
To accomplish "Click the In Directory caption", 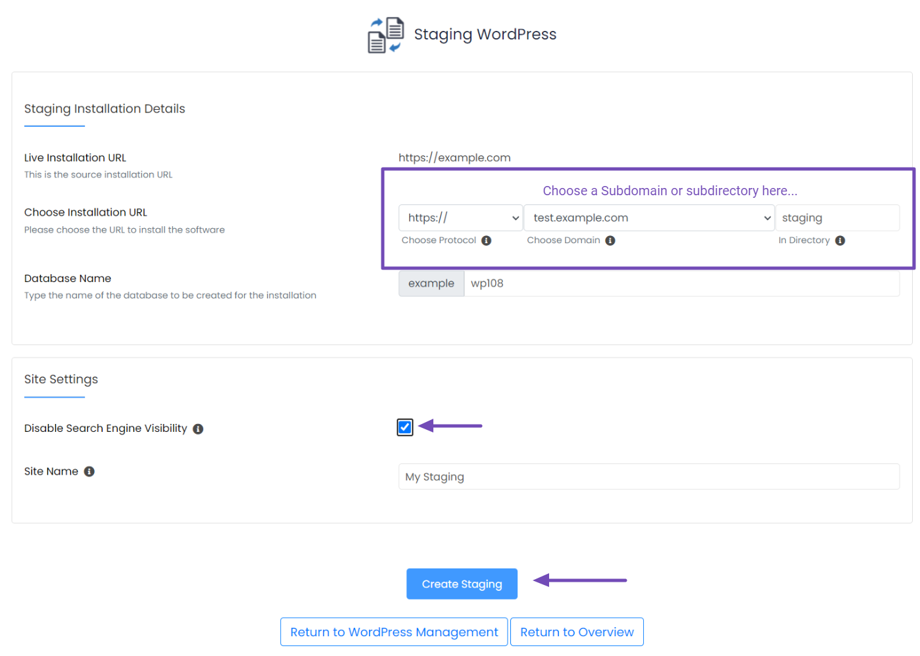I will pos(804,241).
